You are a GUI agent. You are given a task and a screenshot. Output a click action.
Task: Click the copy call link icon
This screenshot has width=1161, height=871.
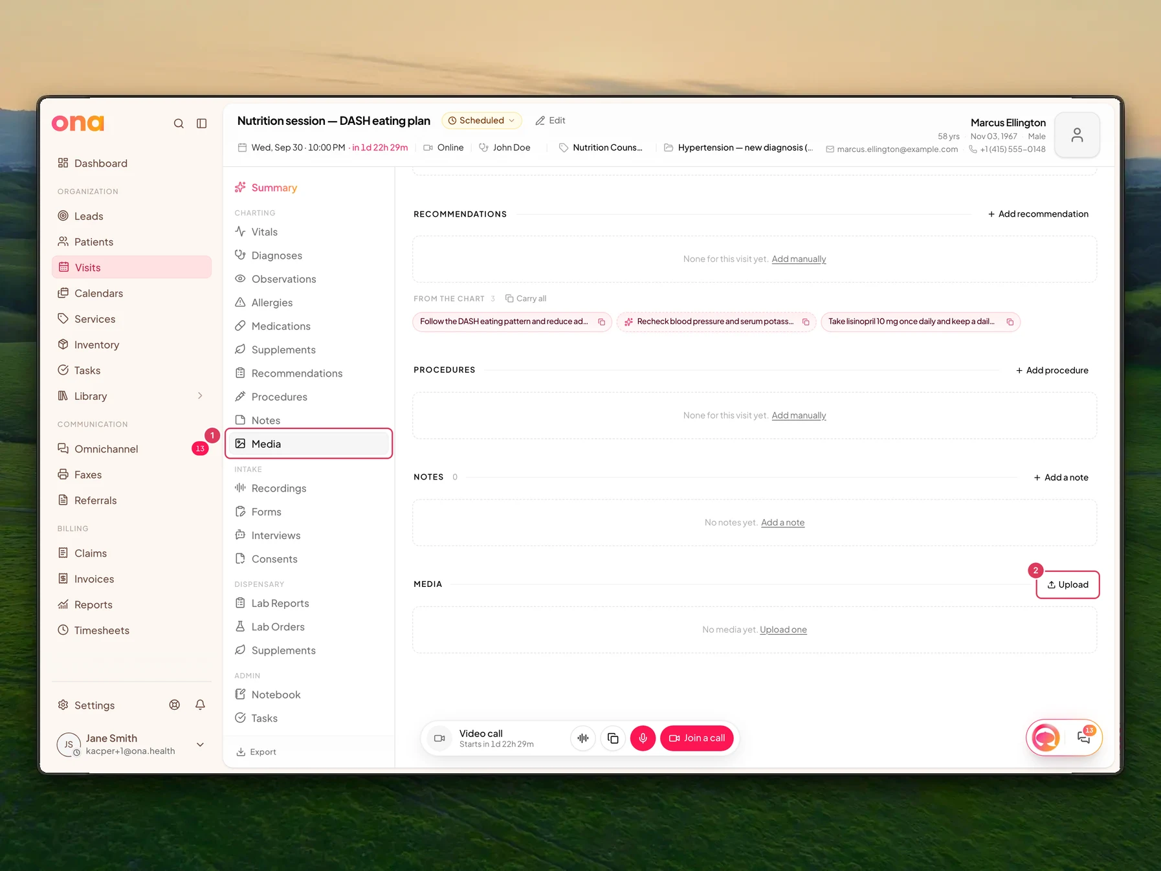pos(613,738)
